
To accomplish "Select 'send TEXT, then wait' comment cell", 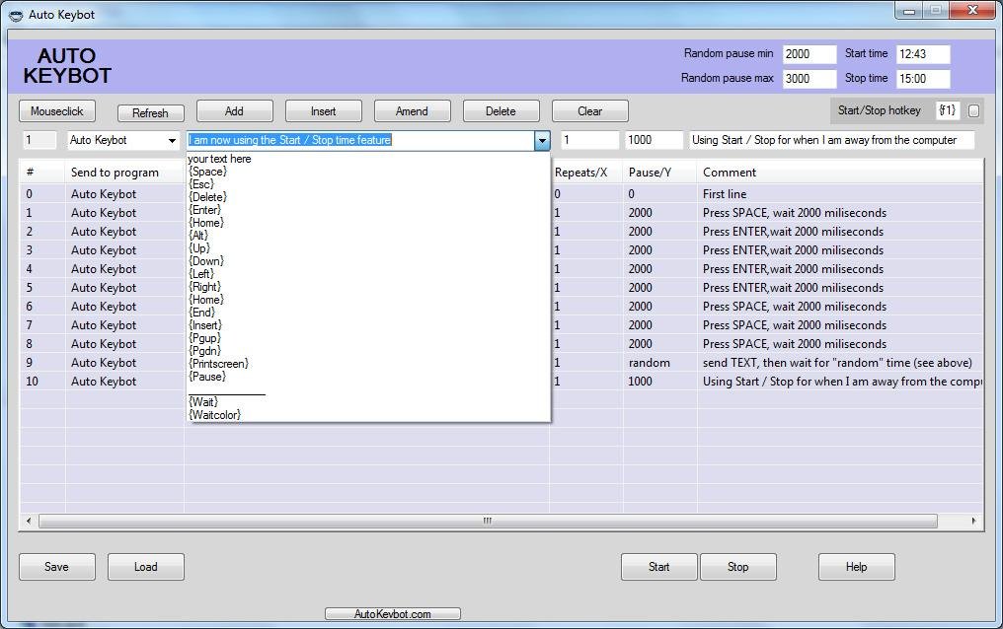I will (840, 363).
